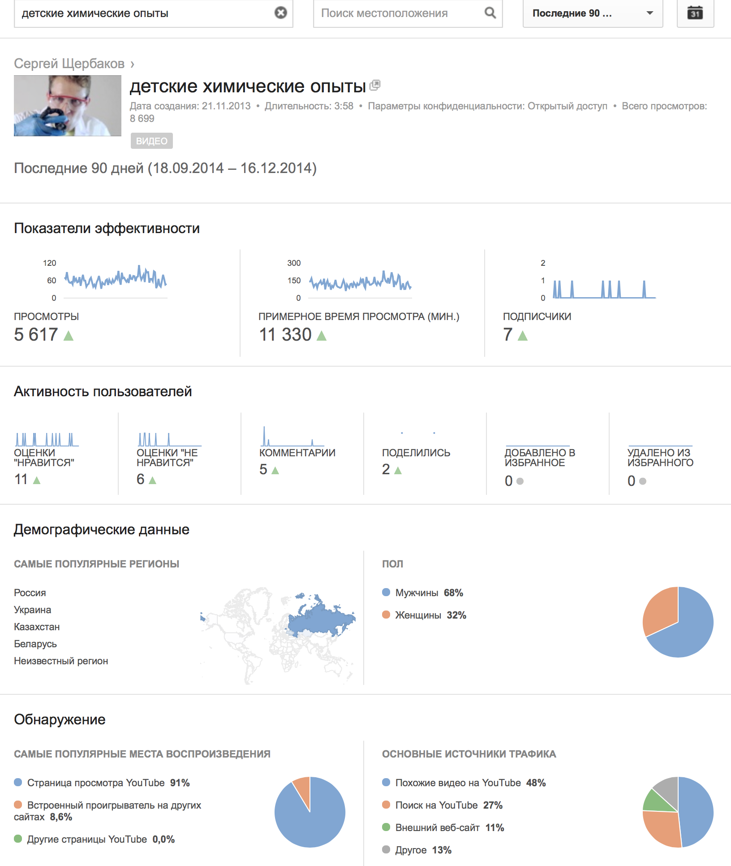Select Казахстан in top regions list
Screen dimensions: 731x866
[37, 627]
